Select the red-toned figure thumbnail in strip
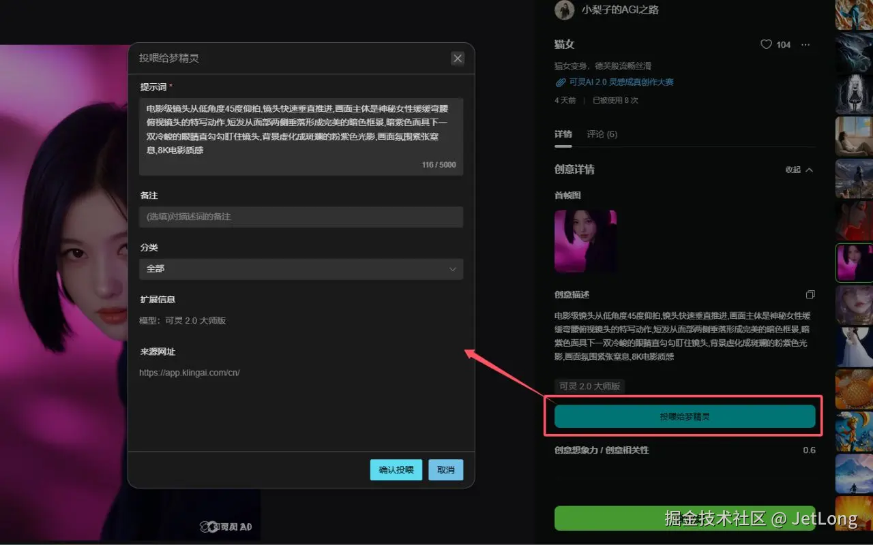The width and height of the screenshot is (873, 545). [x=855, y=221]
